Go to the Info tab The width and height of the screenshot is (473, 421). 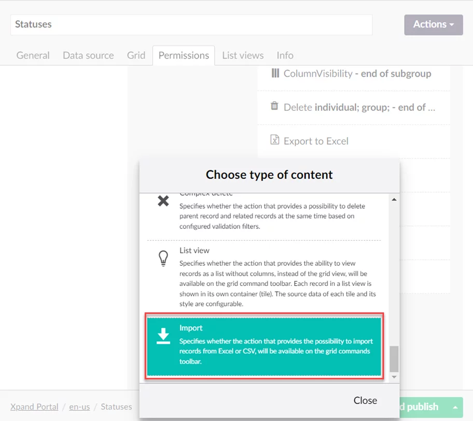[x=285, y=55]
